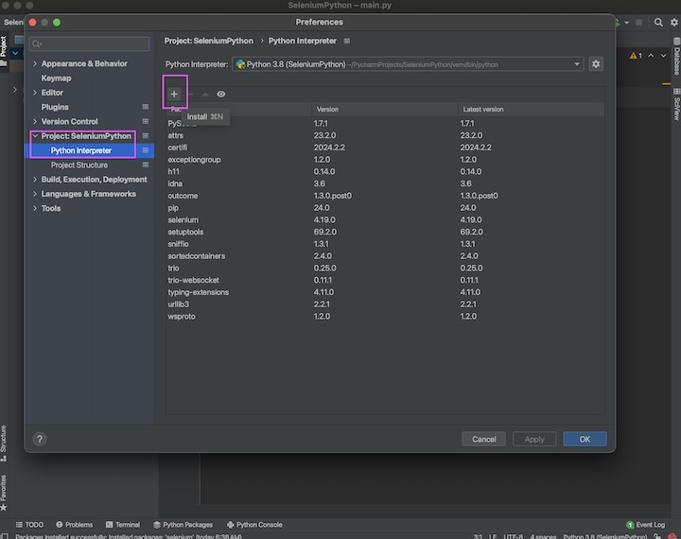This screenshot has width=681, height=539.
Task: Collapse the Project: SeleniumPython settings group
Action: click(35, 136)
